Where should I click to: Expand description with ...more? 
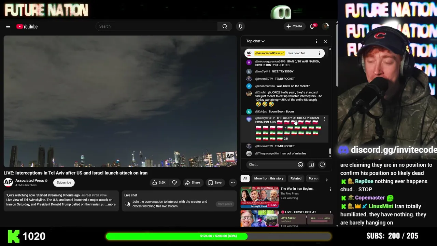tap(111, 204)
